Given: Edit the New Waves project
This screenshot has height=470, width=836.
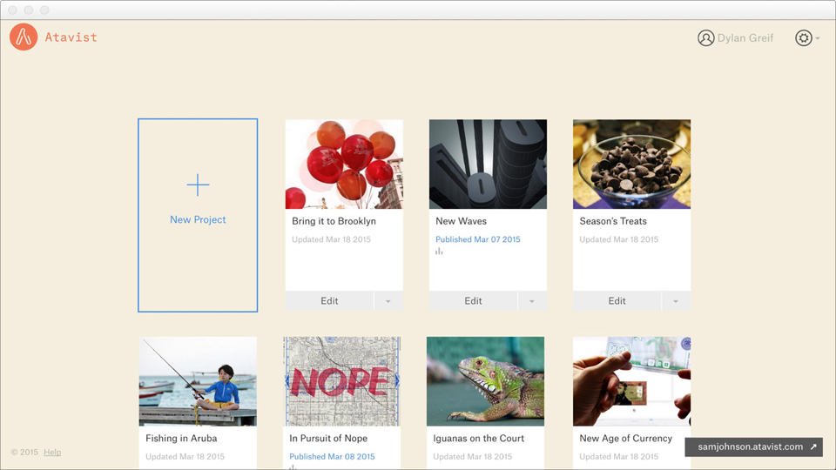Looking at the screenshot, I should pyautogui.click(x=473, y=301).
